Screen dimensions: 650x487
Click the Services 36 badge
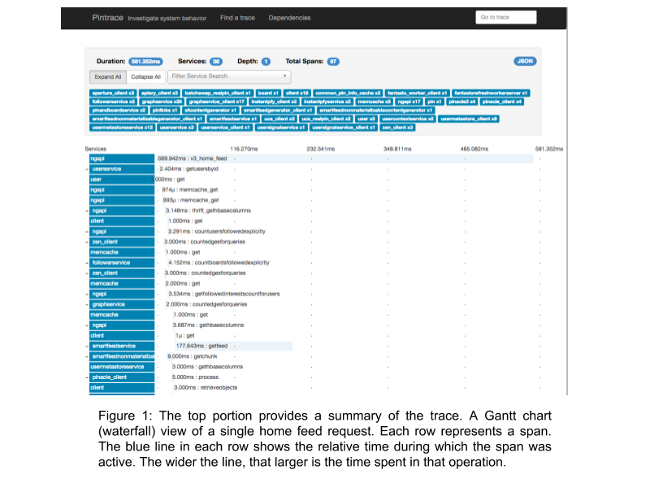216,62
